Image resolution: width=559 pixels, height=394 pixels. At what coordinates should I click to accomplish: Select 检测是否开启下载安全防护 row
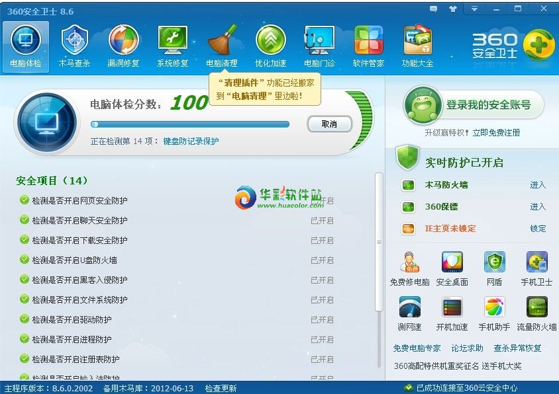[x=176, y=240]
